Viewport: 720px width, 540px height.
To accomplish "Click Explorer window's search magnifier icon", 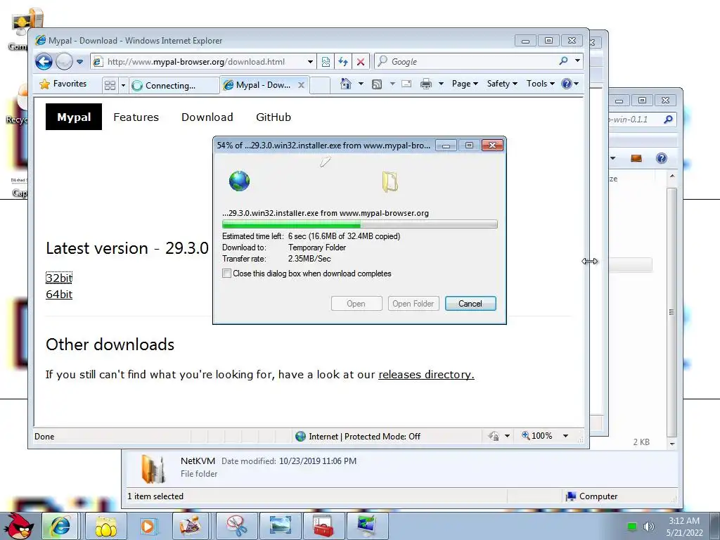I will (x=668, y=120).
